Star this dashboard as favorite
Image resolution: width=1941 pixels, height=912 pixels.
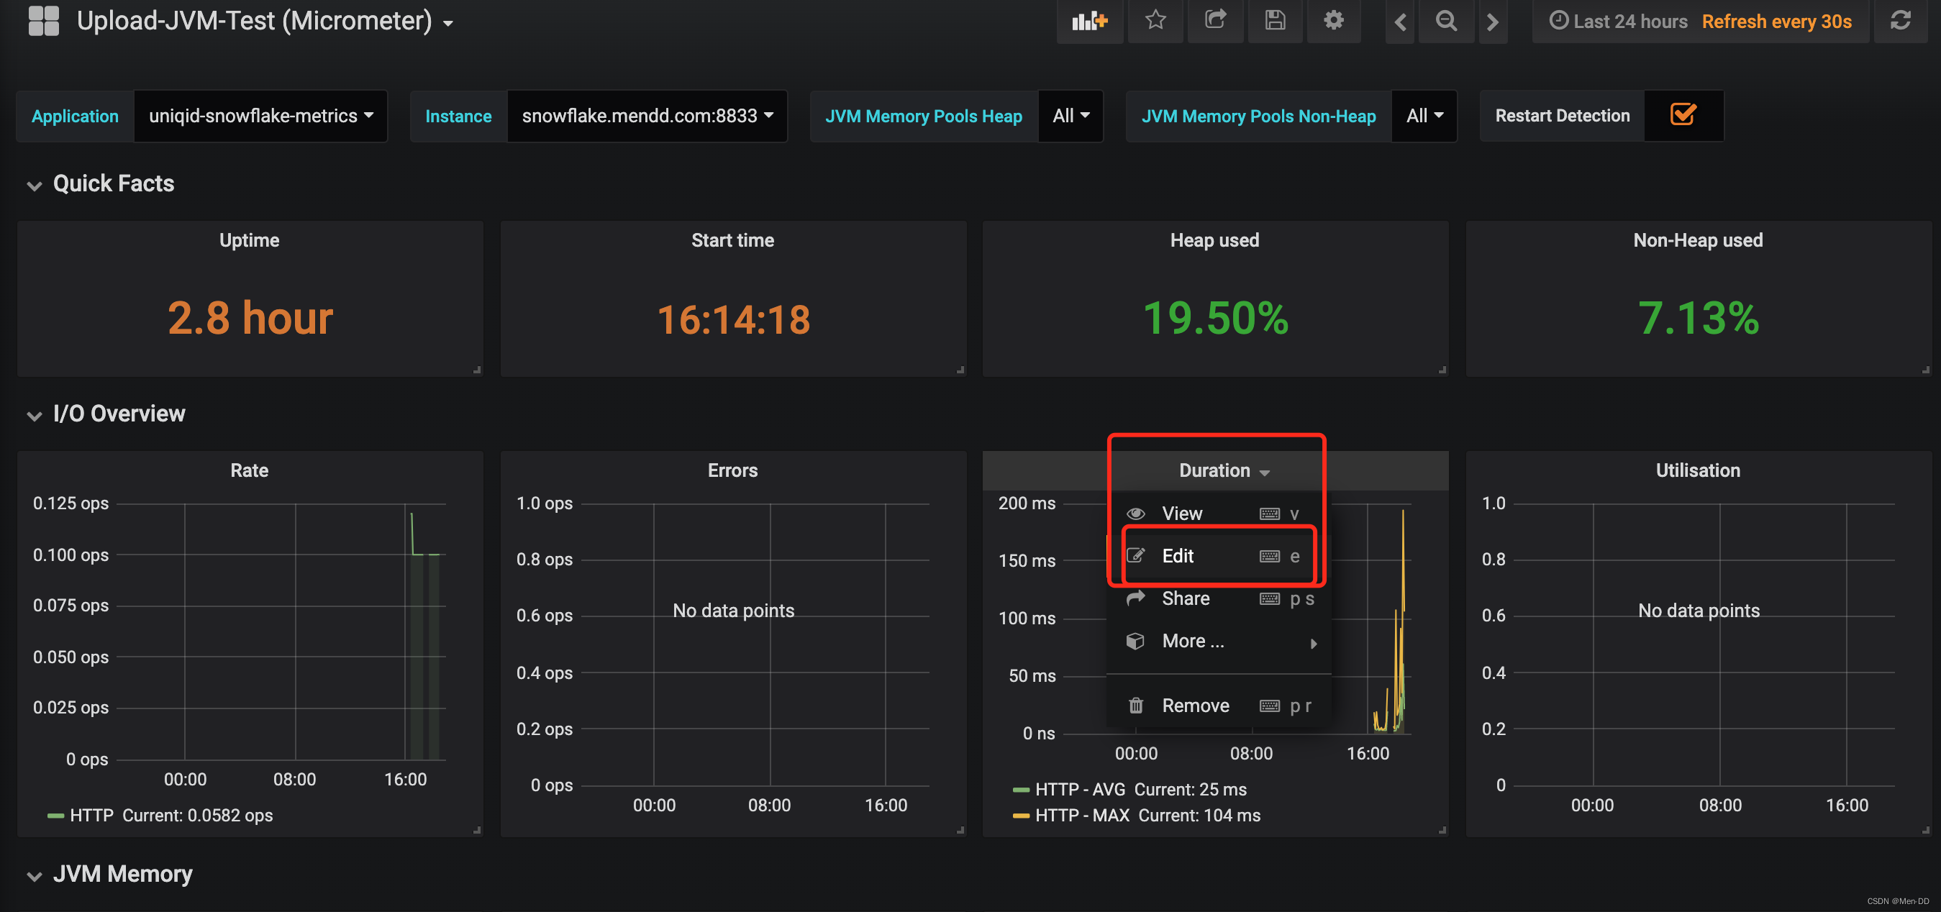click(1155, 21)
